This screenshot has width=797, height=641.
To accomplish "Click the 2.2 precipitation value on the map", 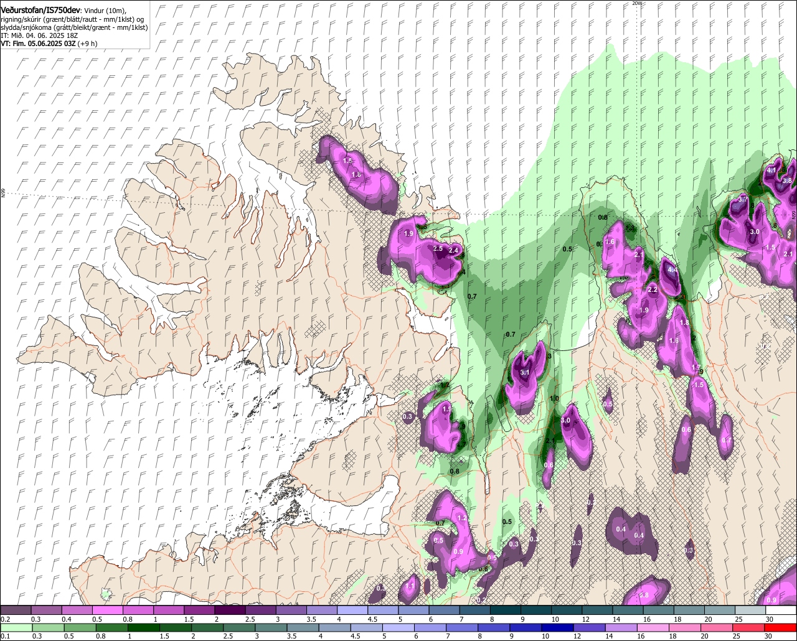I will pos(653,289).
